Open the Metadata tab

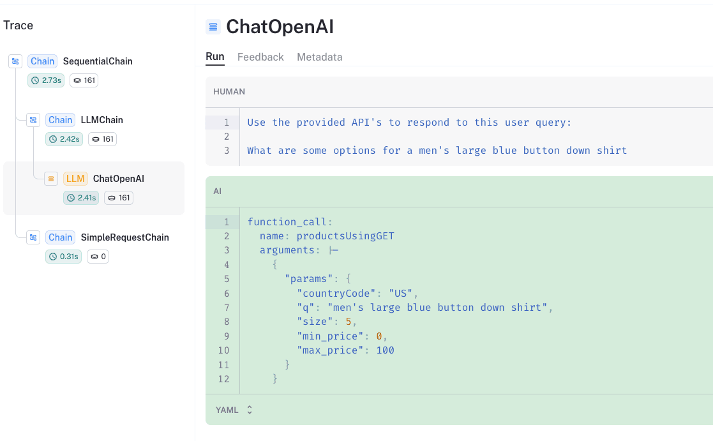(319, 57)
